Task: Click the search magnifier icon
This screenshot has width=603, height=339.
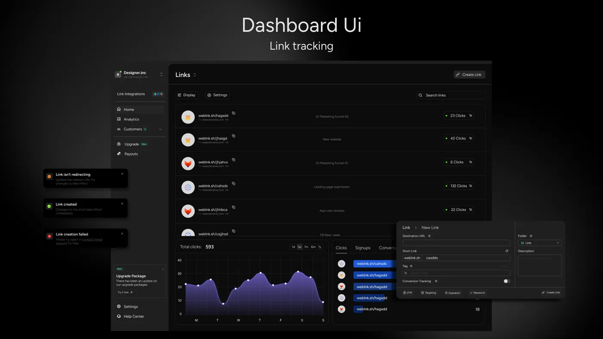Action: coord(421,95)
